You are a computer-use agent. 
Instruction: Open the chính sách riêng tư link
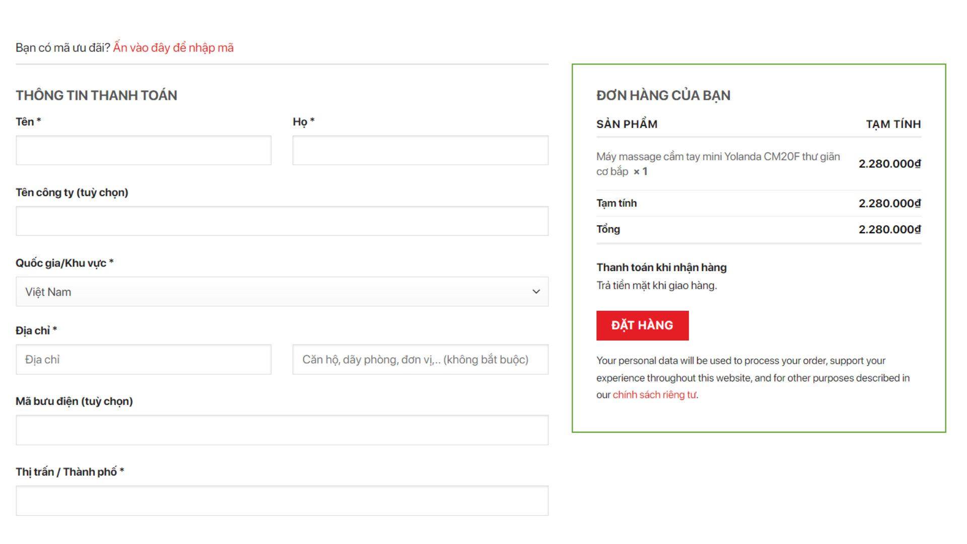coord(654,395)
